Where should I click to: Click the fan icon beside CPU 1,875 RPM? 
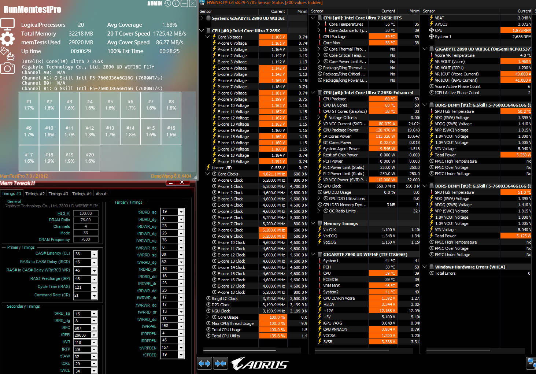[x=432, y=30]
